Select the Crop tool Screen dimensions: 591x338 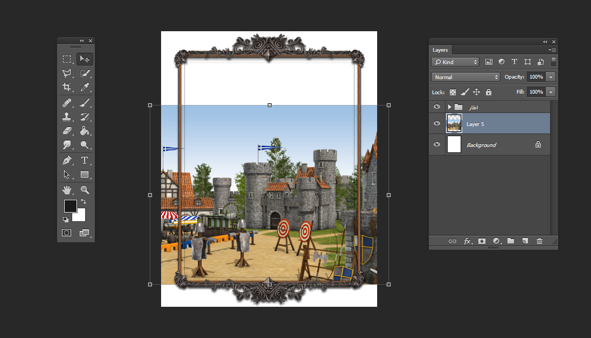coord(67,87)
